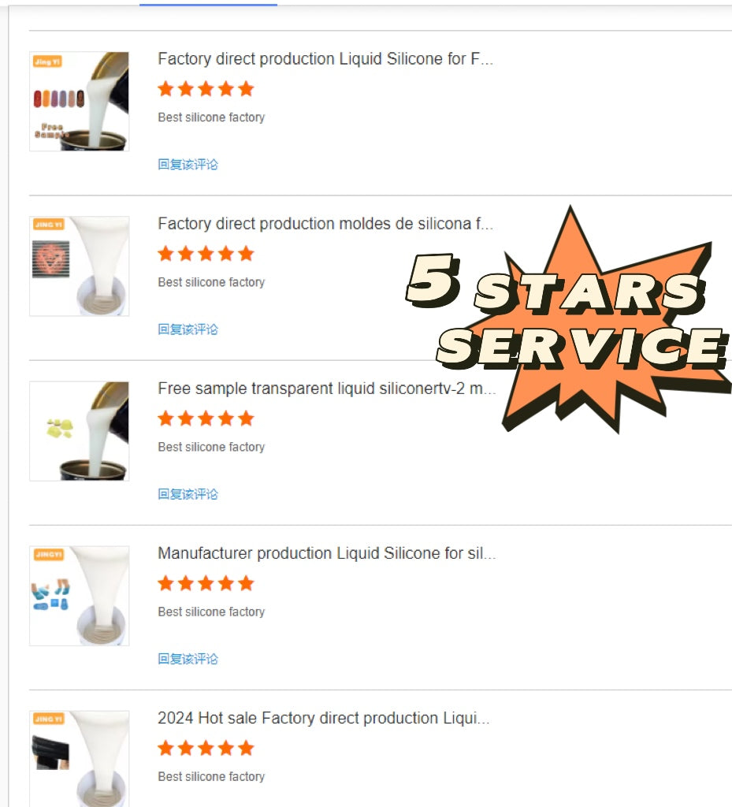
Task: Click the title 'Factory direct production moldes de silicona f...'
Action: [x=325, y=224]
